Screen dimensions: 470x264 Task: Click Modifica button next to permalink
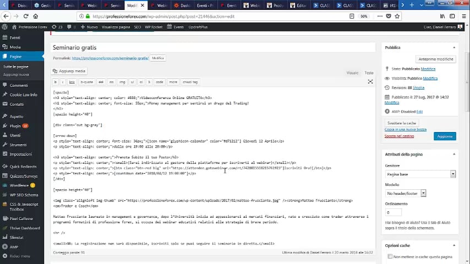[x=157, y=58]
